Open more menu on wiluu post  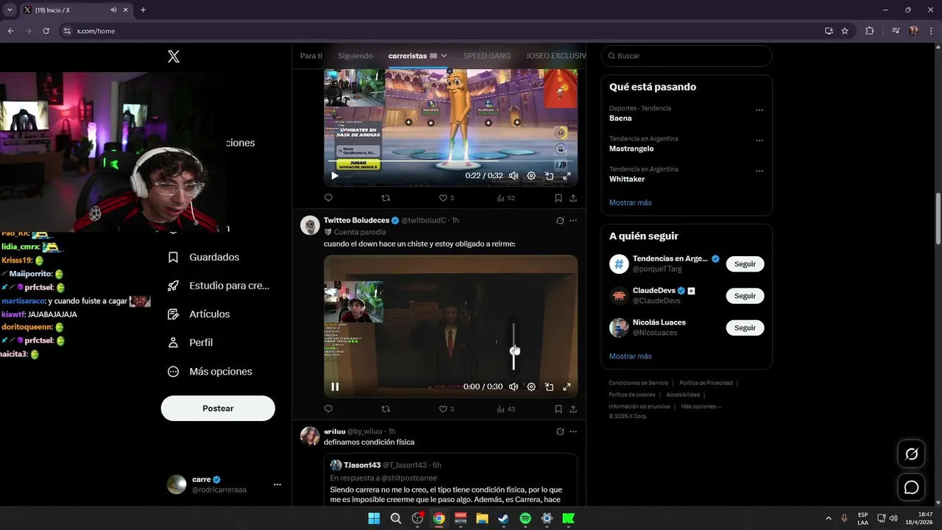click(573, 431)
